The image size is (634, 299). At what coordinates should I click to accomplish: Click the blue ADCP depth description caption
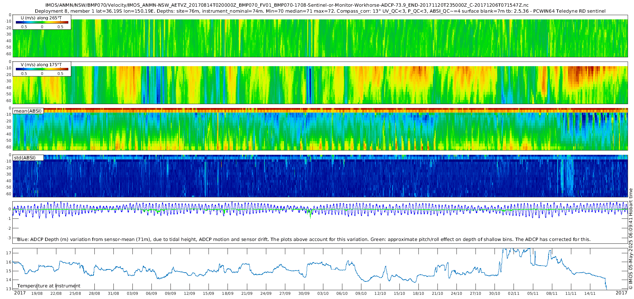click(x=304, y=239)
